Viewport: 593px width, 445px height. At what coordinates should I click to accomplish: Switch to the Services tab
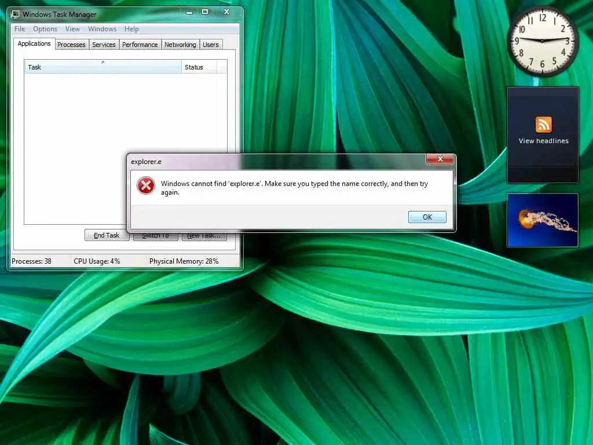point(104,45)
